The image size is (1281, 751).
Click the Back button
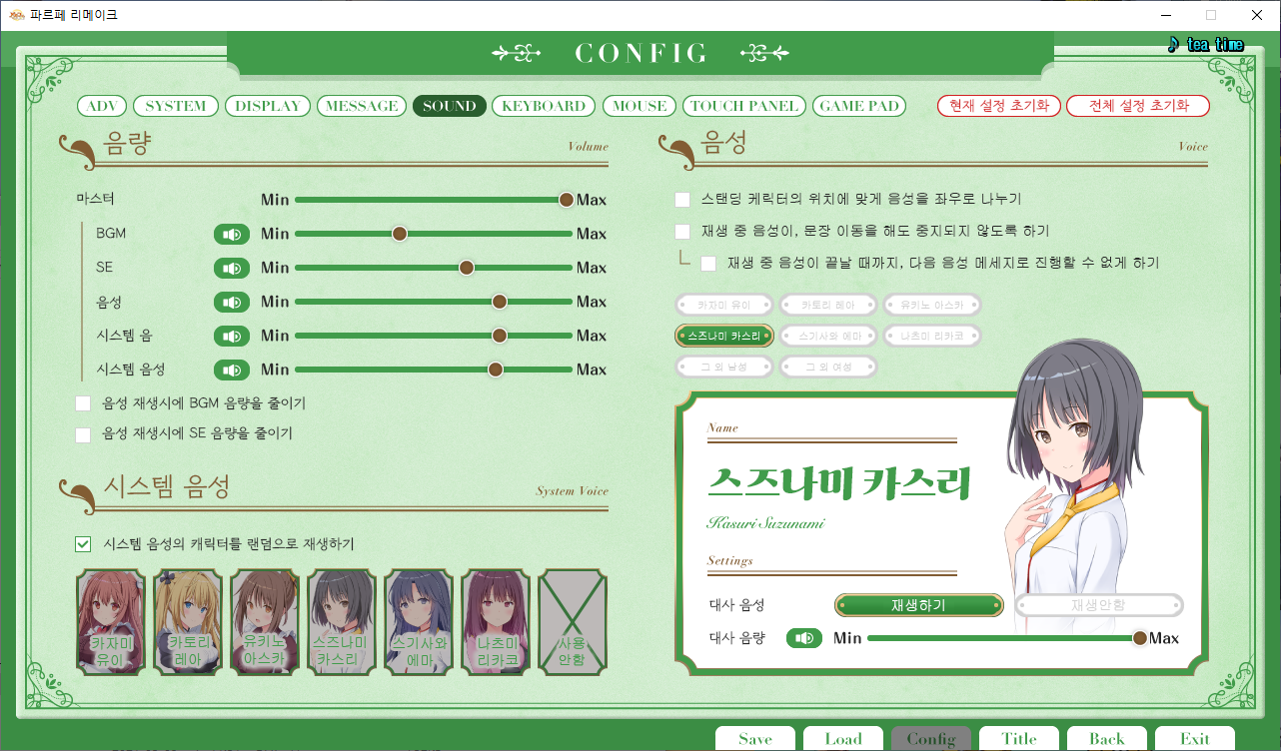[x=1107, y=739]
